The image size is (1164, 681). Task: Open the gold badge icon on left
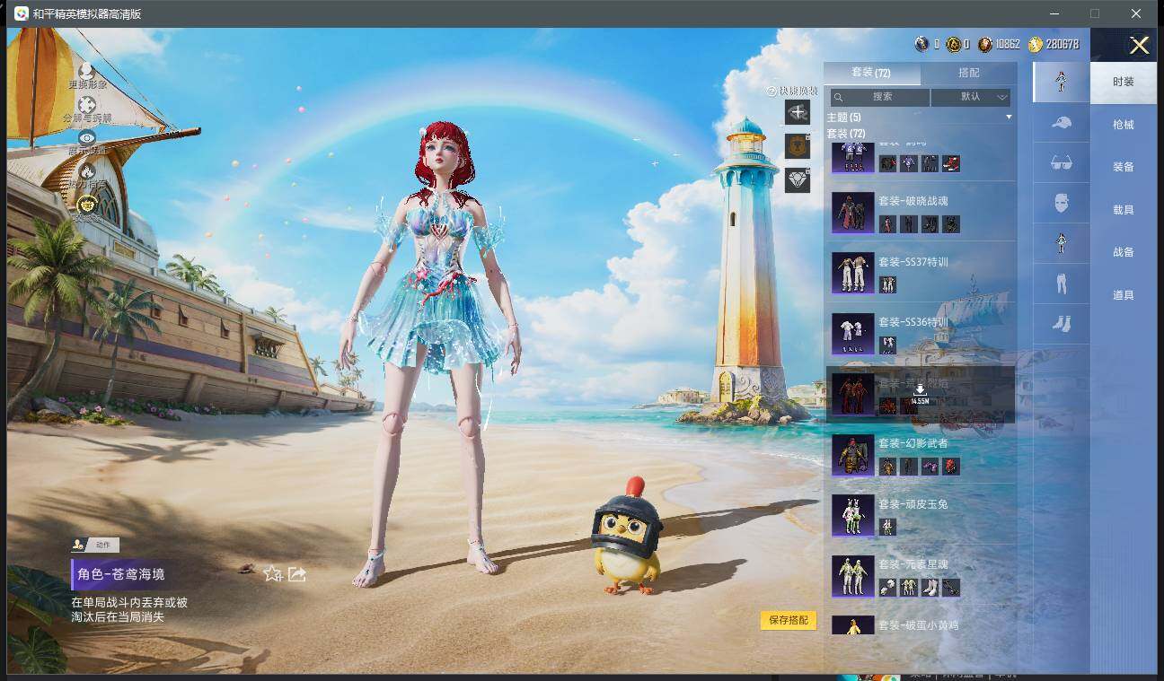[x=87, y=204]
